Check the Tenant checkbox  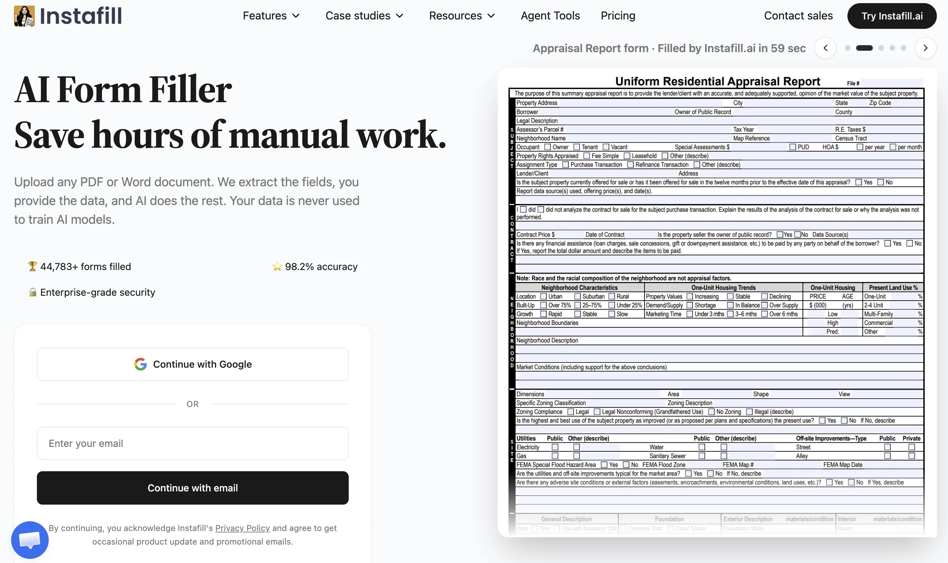coord(577,147)
